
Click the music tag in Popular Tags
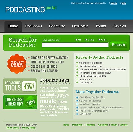(x=48, y=101)
